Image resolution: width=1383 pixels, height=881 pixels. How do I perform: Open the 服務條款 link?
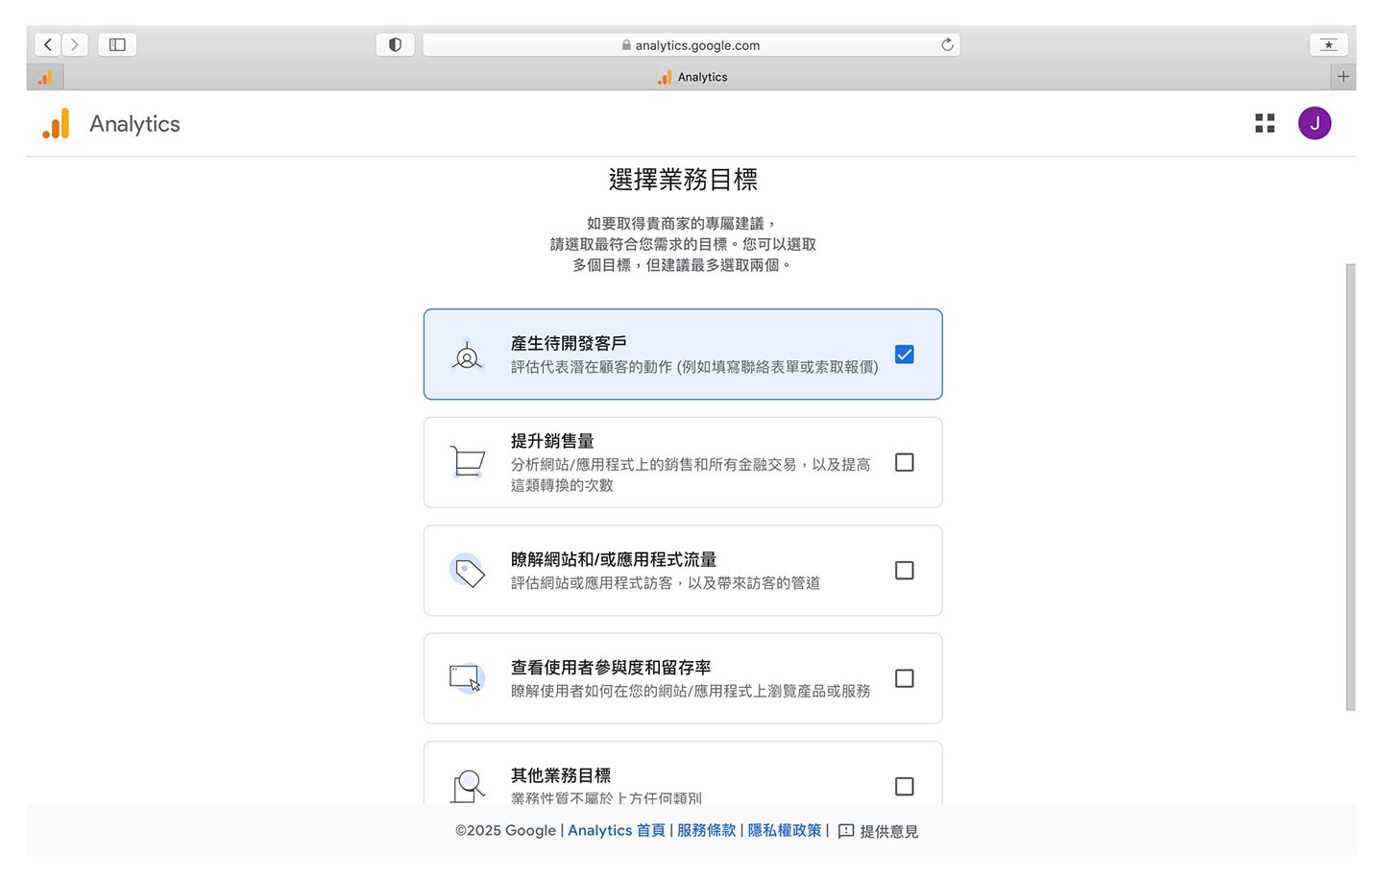pyautogui.click(x=706, y=831)
